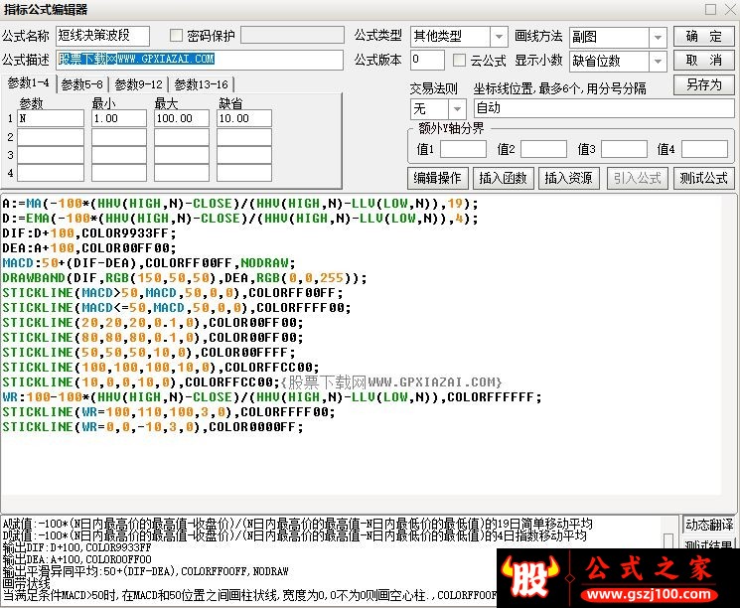This screenshot has width=740, height=608.
Task: Click the 确定 button
Action: point(703,37)
